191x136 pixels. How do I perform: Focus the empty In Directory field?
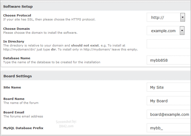point(169,44)
